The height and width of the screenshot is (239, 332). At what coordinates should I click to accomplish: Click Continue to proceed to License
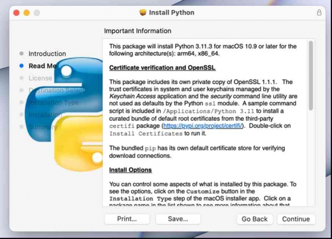(x=296, y=219)
